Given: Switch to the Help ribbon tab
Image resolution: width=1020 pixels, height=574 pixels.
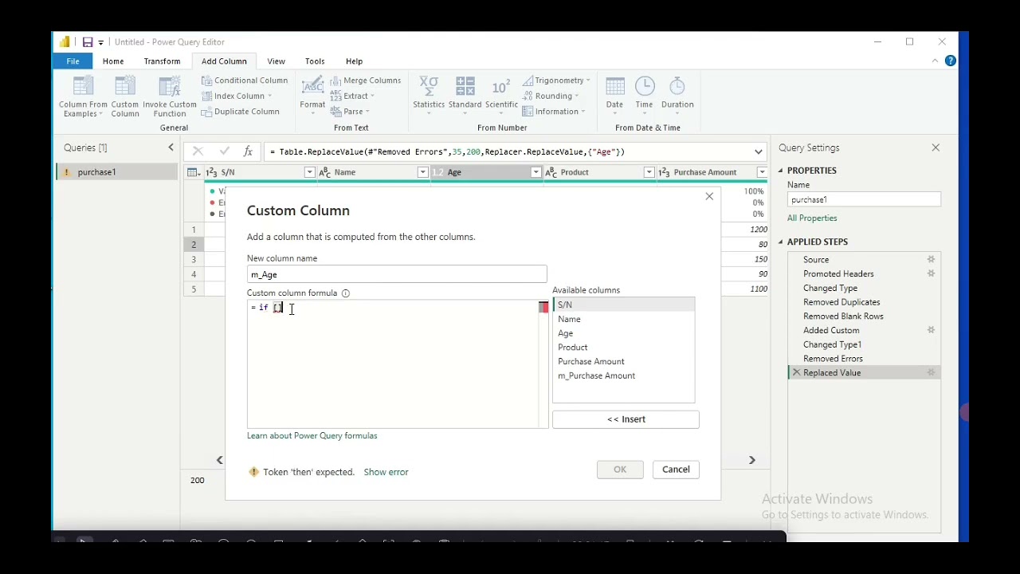Looking at the screenshot, I should click(x=354, y=61).
